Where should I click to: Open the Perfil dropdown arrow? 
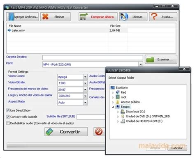click(141, 64)
